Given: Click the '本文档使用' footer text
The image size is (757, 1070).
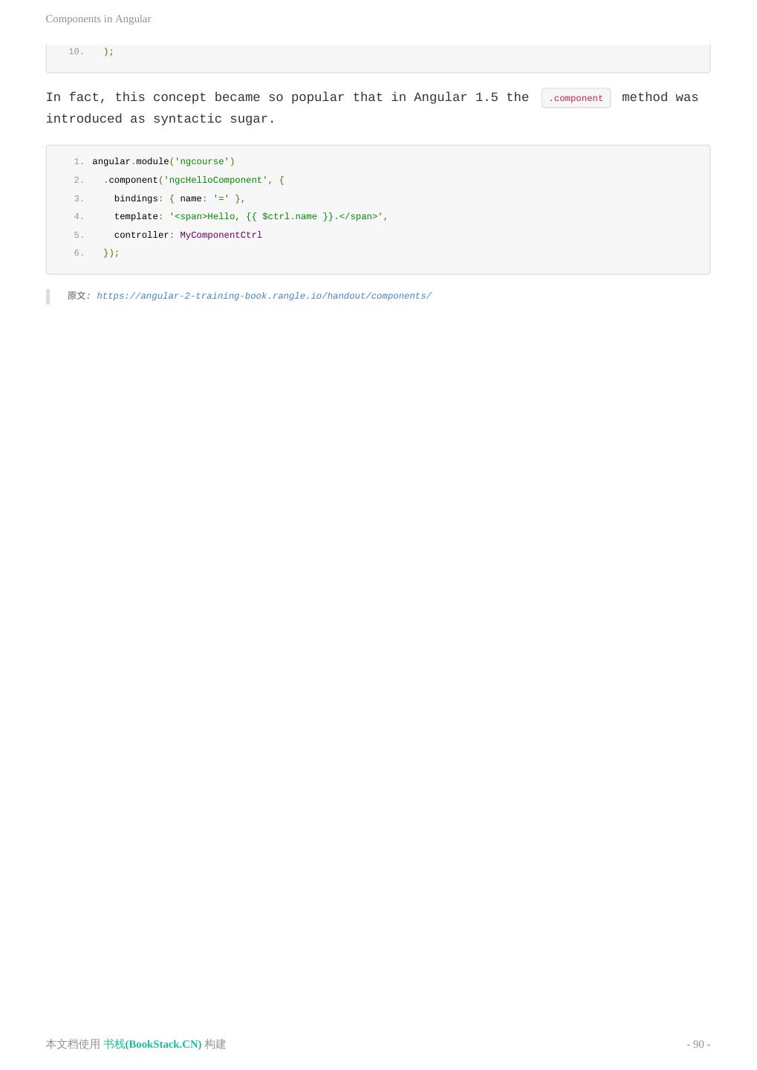Looking at the screenshot, I should coord(73,1044).
